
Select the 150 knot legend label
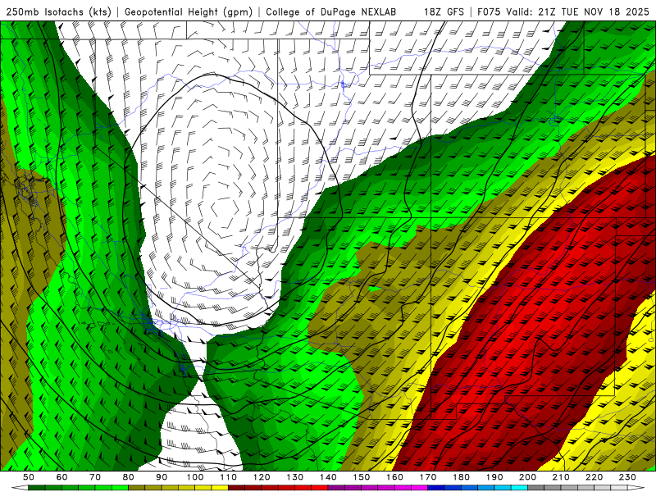pyautogui.click(x=362, y=477)
